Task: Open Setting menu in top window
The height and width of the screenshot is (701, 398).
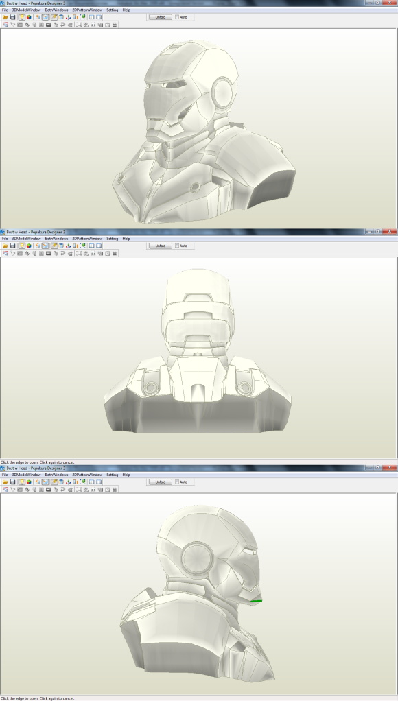Action: (x=113, y=10)
